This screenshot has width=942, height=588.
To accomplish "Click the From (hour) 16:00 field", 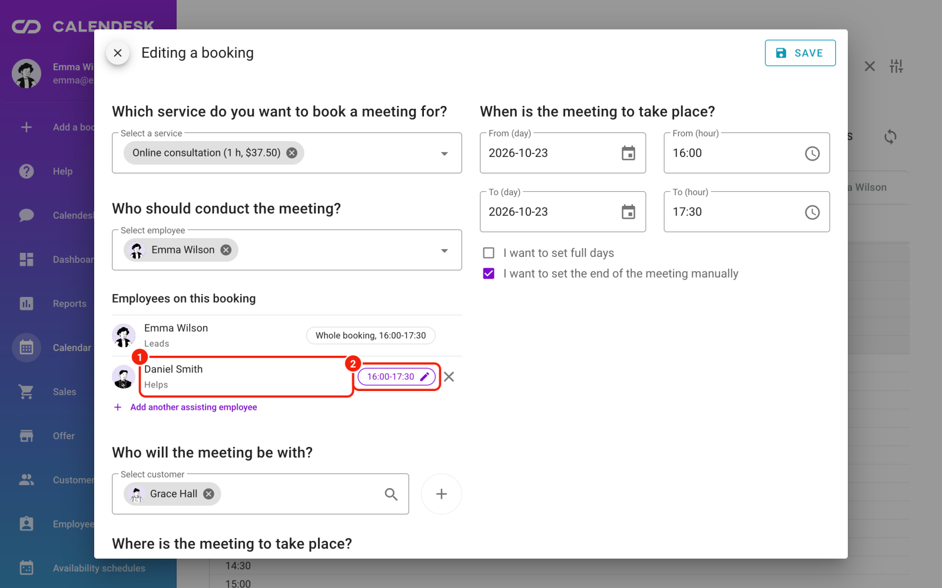I will 747,153.
